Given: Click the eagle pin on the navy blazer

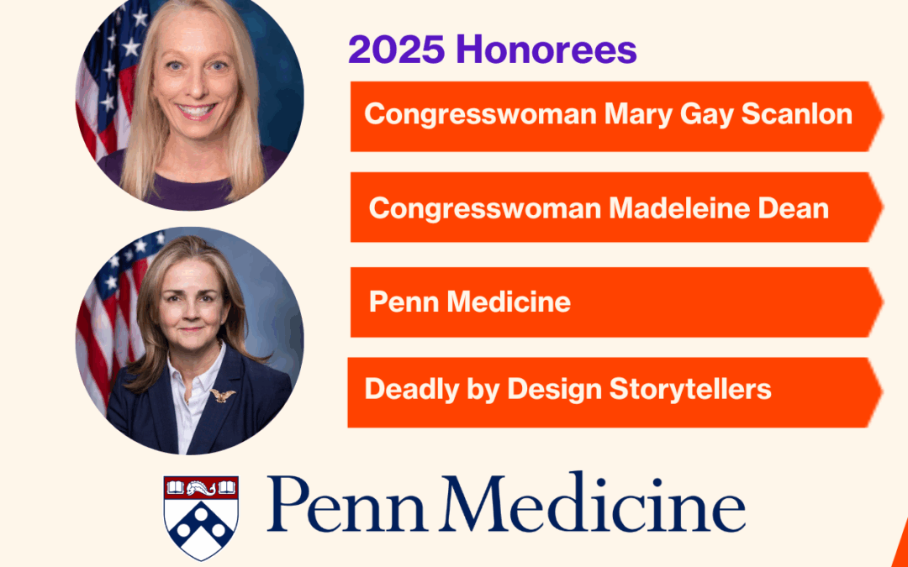Looking at the screenshot, I should coord(222,395).
